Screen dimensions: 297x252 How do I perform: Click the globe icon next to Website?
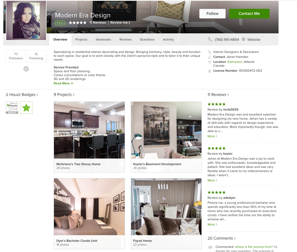click(x=243, y=39)
